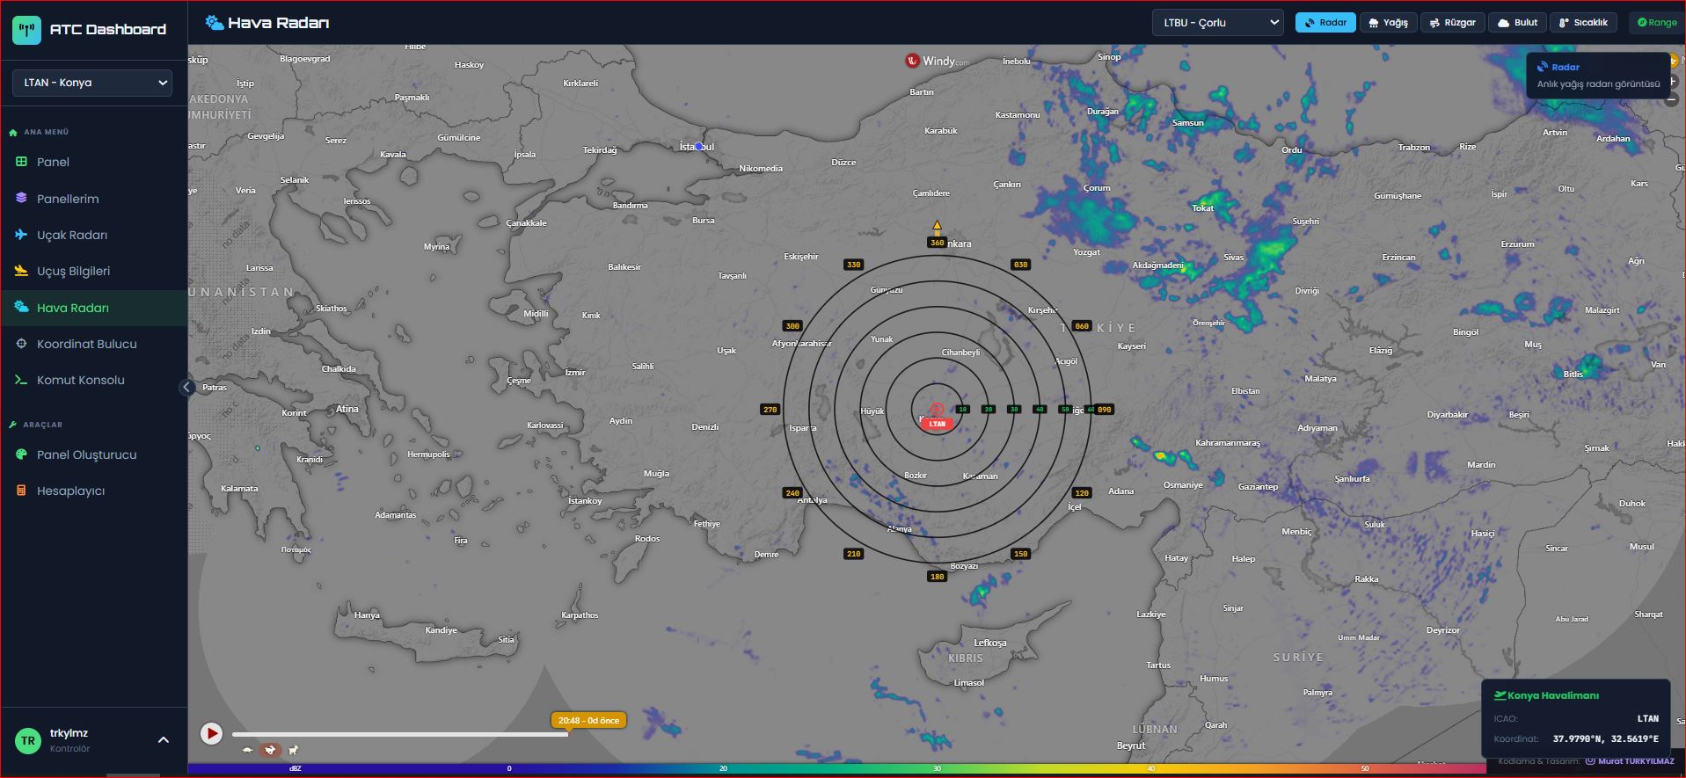Open the Panellerim page
The width and height of the screenshot is (1686, 778).
(93, 199)
